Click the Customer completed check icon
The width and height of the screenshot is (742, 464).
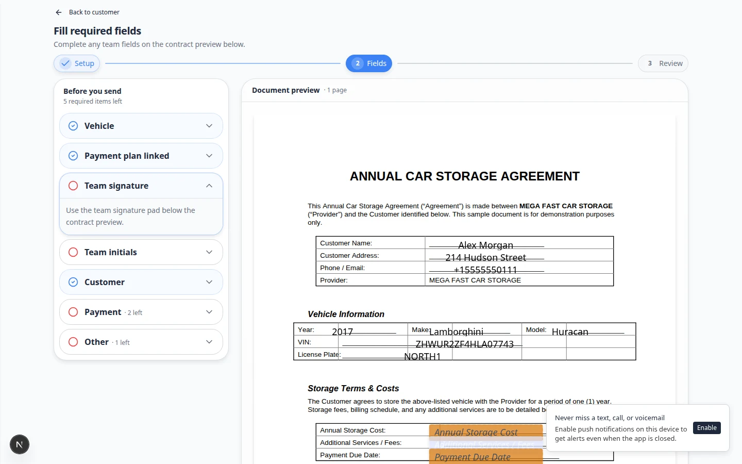tap(73, 282)
